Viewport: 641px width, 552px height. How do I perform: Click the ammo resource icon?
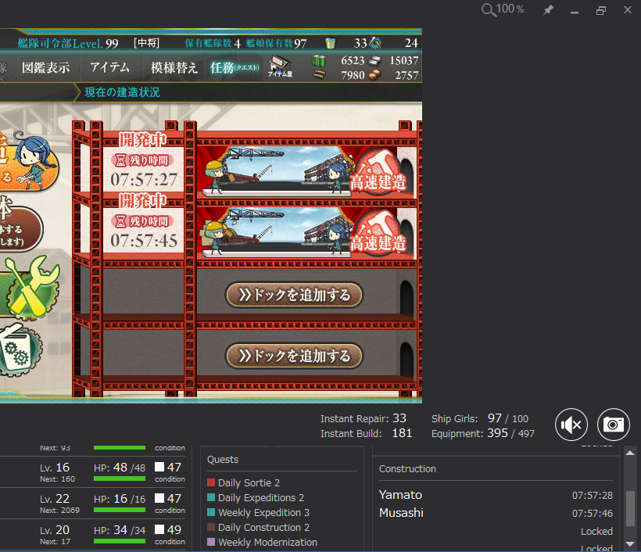(319, 75)
